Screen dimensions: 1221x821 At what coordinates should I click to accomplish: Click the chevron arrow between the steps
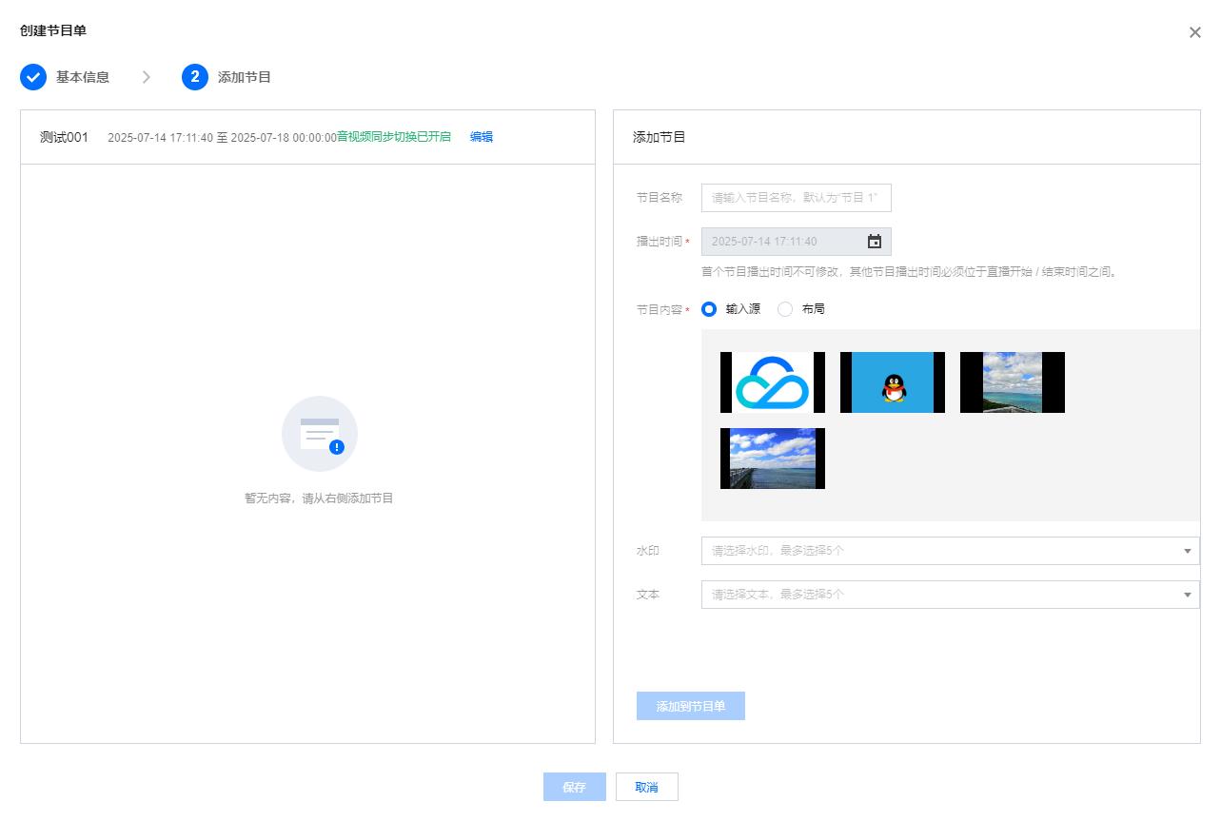pyautogui.click(x=146, y=77)
